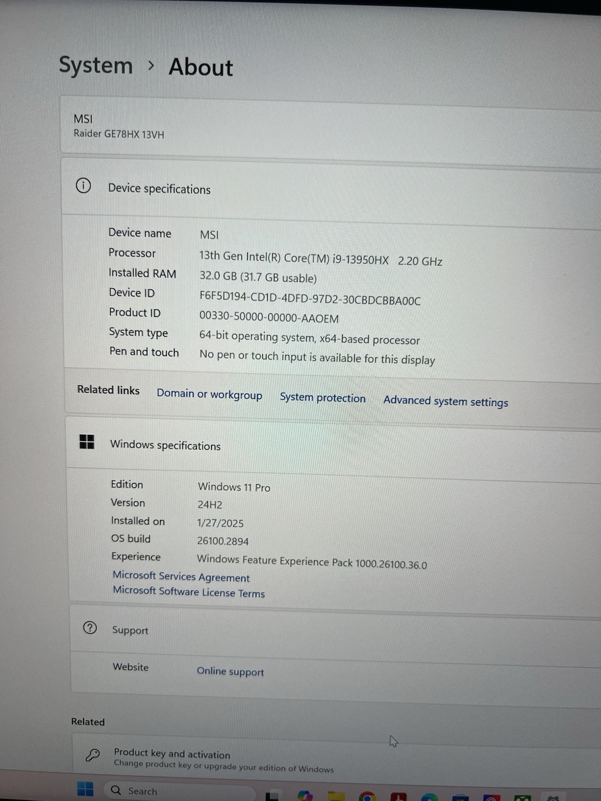This screenshot has height=801, width=601.
Task: Select the OS build value 26100.2894
Action: point(223,541)
